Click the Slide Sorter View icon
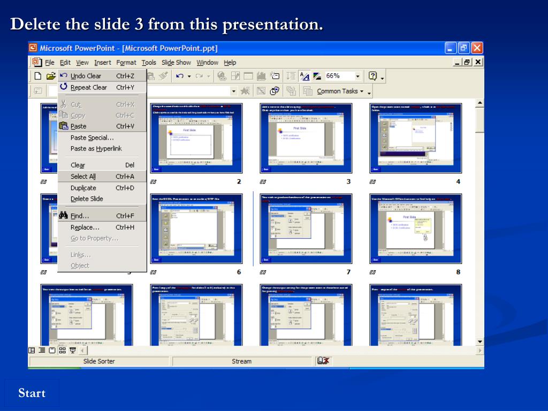Viewport: 548px width, 411px height. (x=62, y=350)
